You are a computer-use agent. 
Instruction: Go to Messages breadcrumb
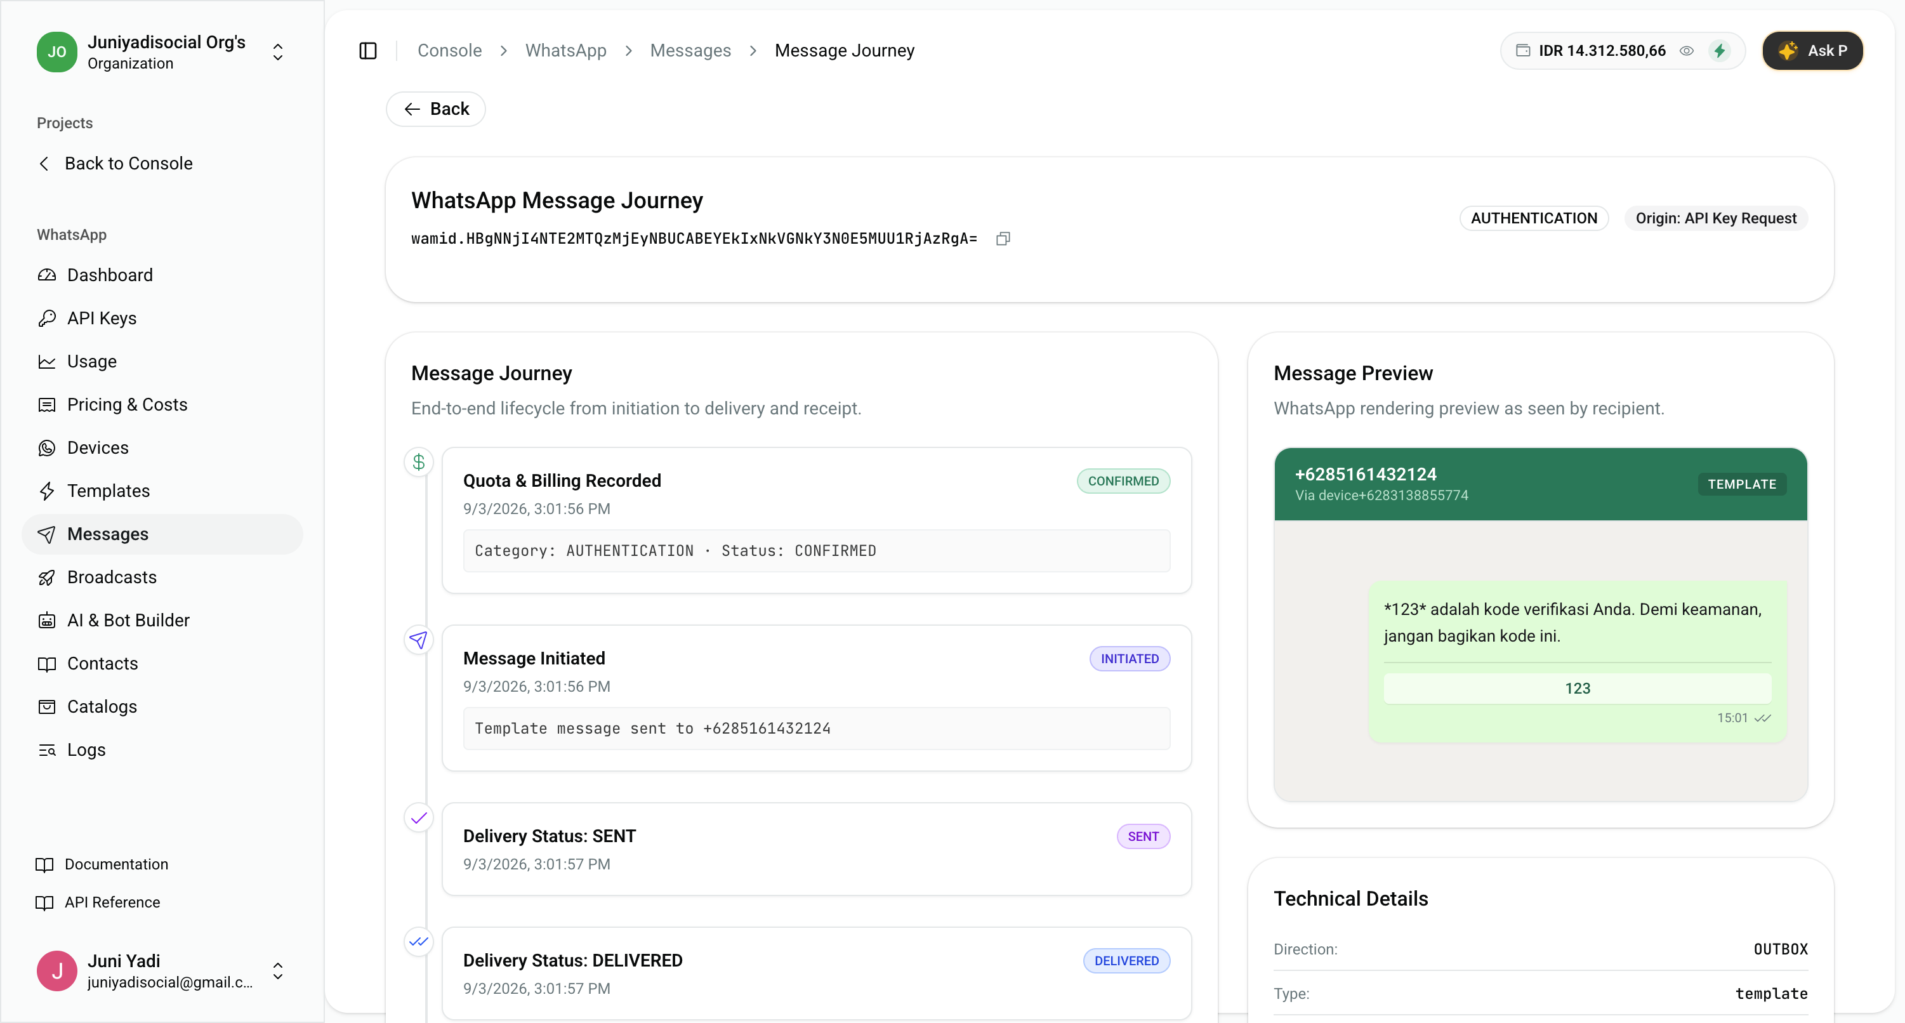690,50
